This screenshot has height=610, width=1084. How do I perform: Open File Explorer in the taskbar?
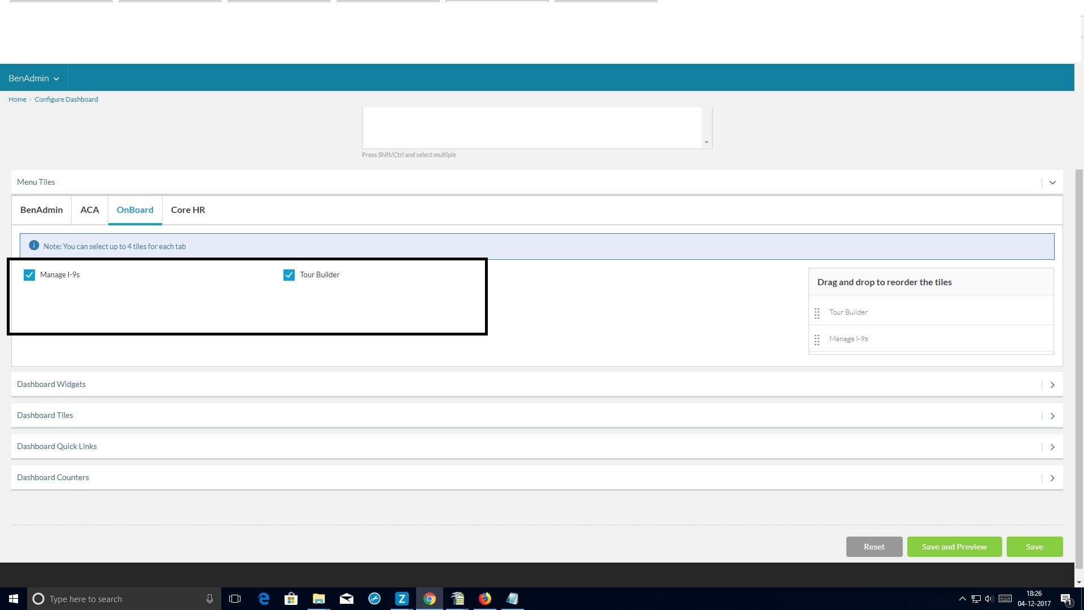coord(318,599)
